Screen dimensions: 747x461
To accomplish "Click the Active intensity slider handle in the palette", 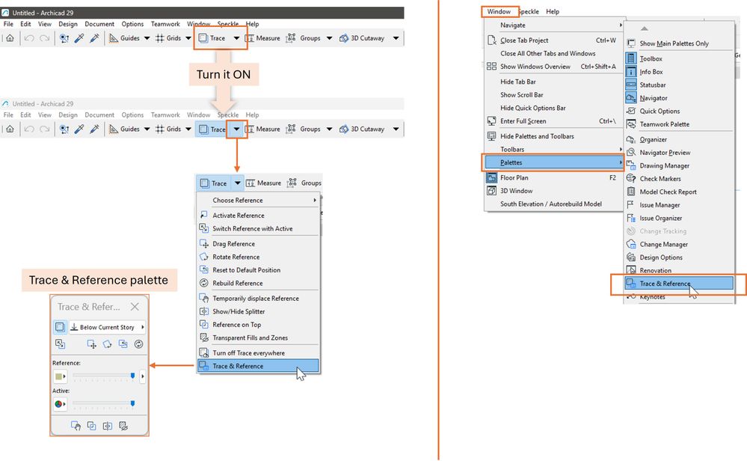I will 132,404.
